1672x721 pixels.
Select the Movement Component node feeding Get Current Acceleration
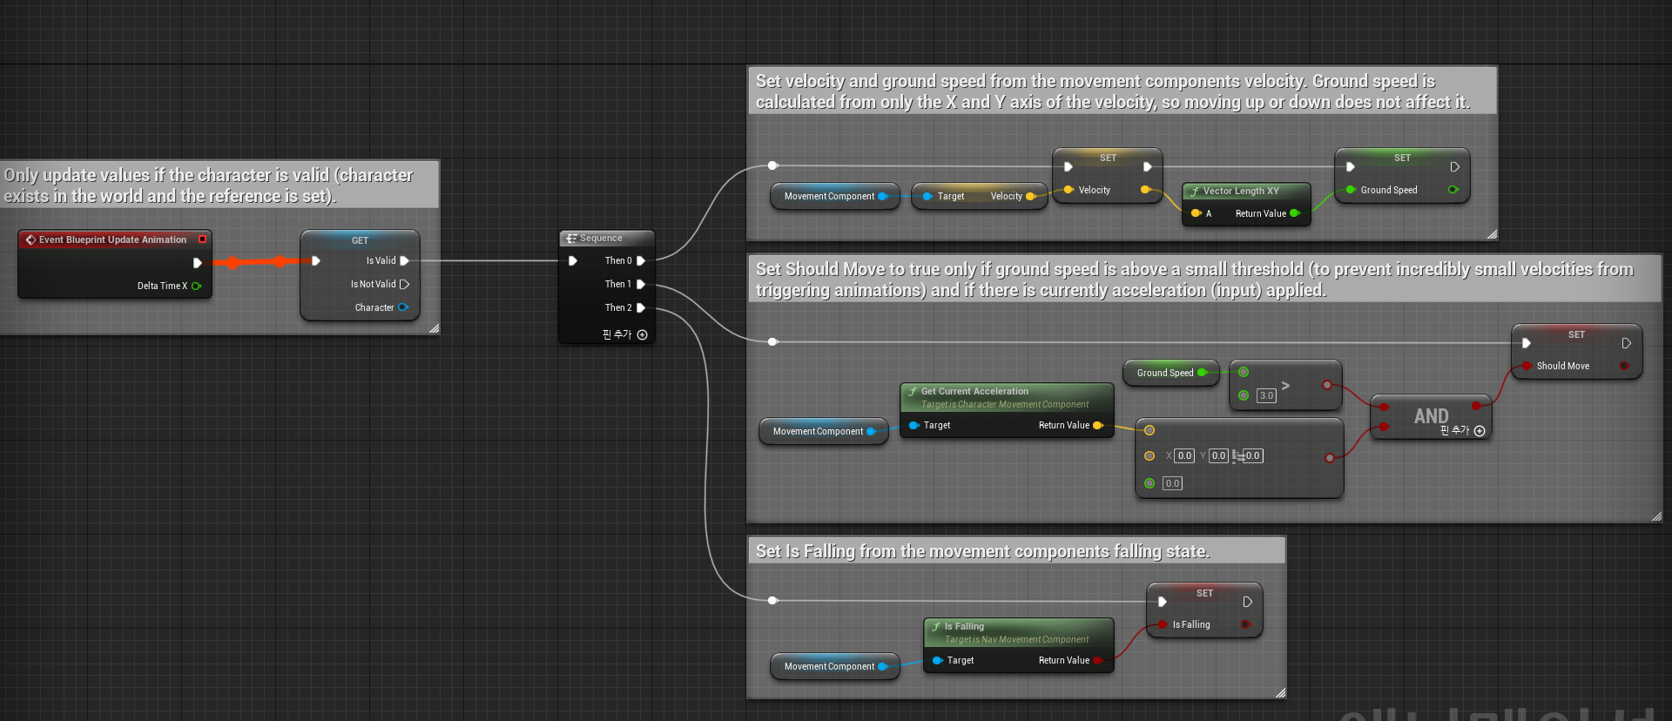(x=823, y=431)
